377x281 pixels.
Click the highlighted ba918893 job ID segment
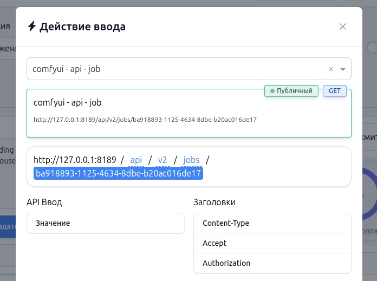(x=118, y=173)
